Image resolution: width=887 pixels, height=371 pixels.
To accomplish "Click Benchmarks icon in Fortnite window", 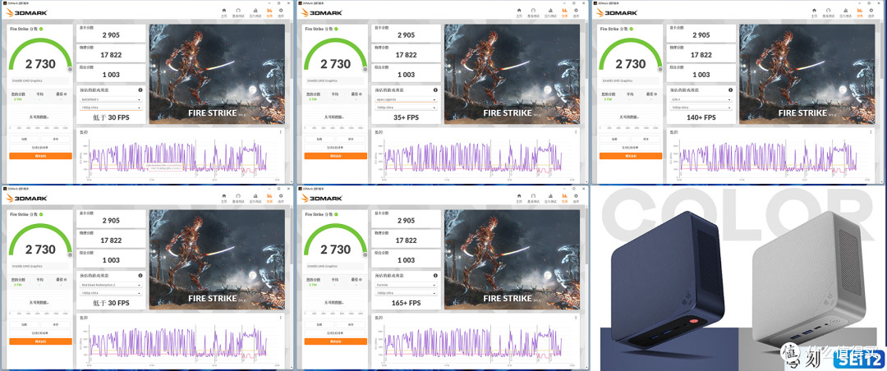I will 534,197.
